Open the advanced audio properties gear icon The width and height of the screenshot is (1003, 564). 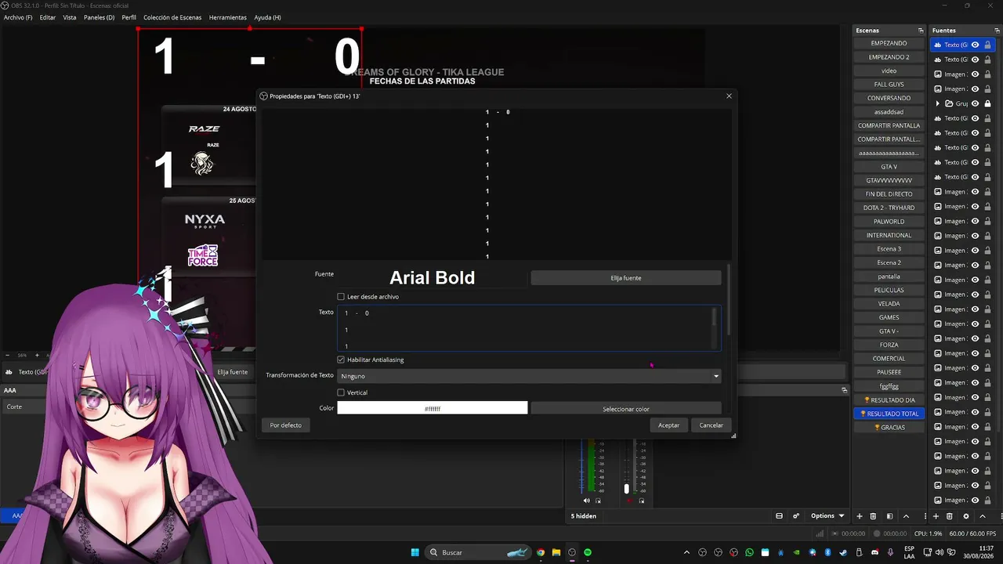point(796,516)
